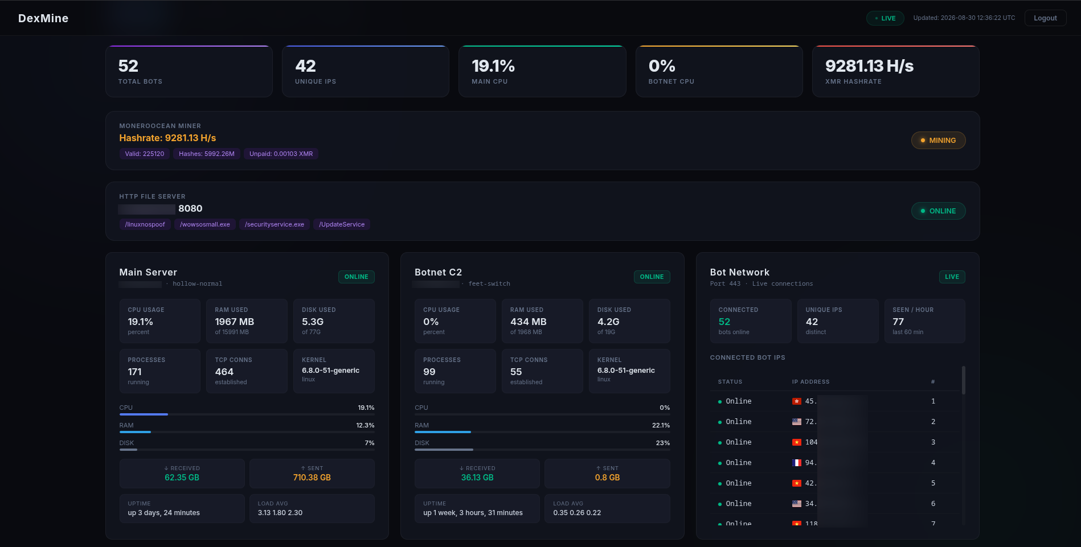
Task: Click the US flag icon in row 2
Action: (797, 422)
